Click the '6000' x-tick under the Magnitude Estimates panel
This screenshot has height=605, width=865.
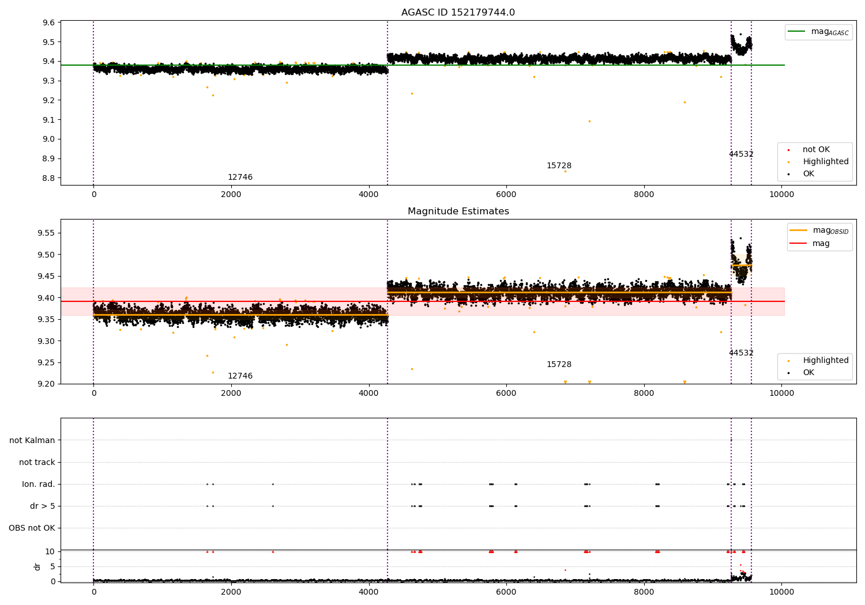[x=506, y=394]
